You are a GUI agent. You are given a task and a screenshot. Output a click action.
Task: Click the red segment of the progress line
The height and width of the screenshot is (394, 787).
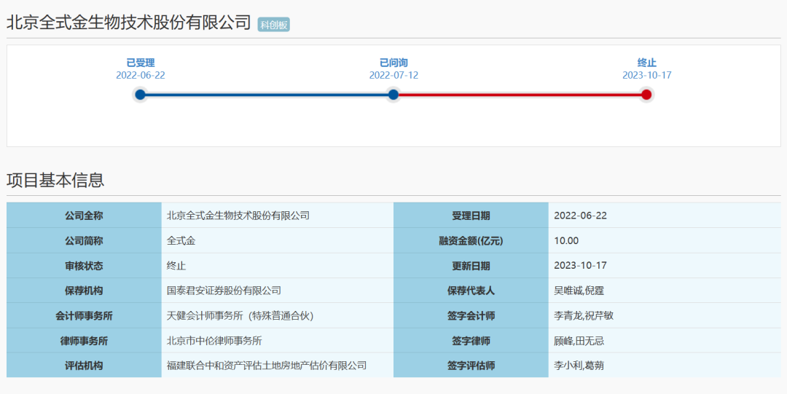coord(520,95)
